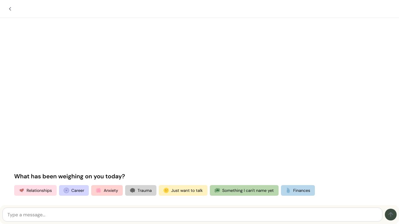Viewport: 399px width, 224px height.
Task: Select the Relationships topic chip
Action: coord(35,190)
